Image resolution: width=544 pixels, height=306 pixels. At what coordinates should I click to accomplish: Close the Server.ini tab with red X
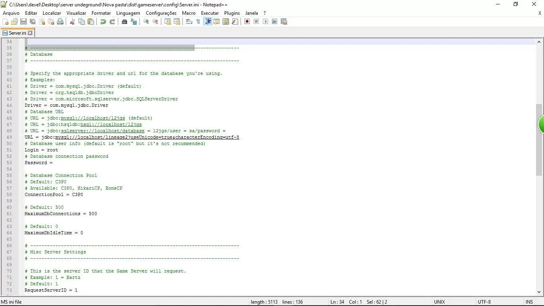pos(30,33)
